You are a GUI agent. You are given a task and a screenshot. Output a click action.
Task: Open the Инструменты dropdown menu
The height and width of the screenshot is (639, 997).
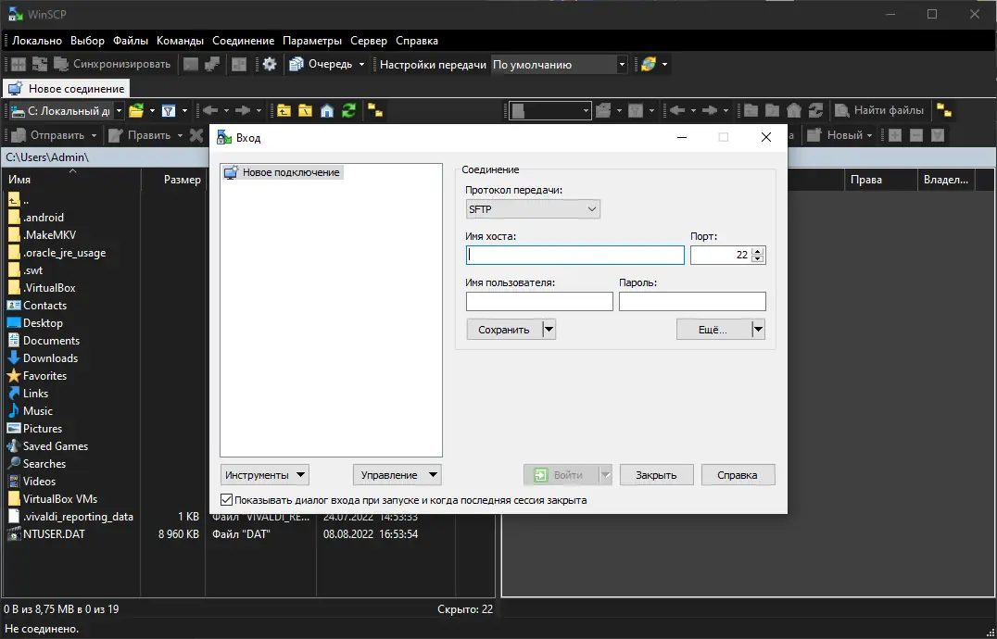(x=264, y=474)
